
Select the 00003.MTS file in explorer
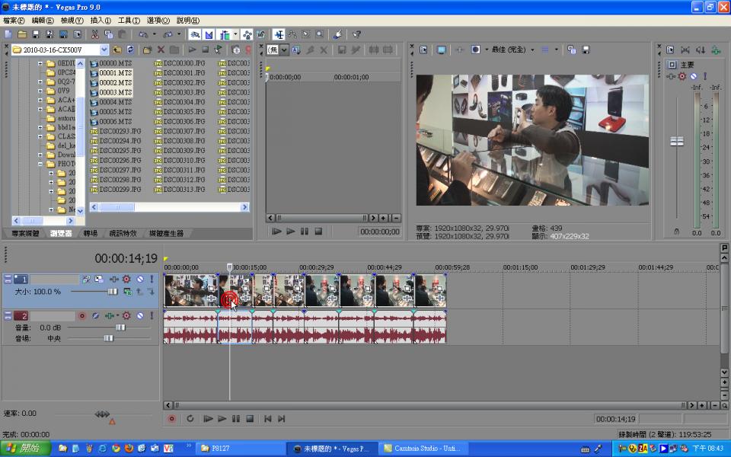[x=115, y=92]
